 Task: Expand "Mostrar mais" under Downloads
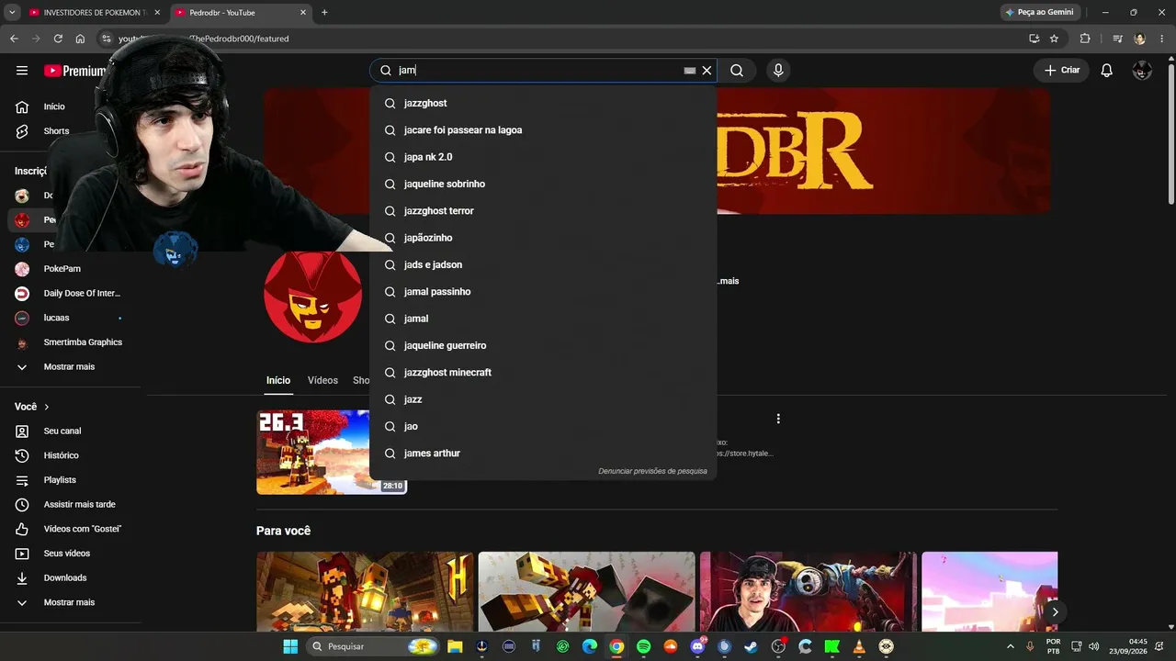(71, 602)
